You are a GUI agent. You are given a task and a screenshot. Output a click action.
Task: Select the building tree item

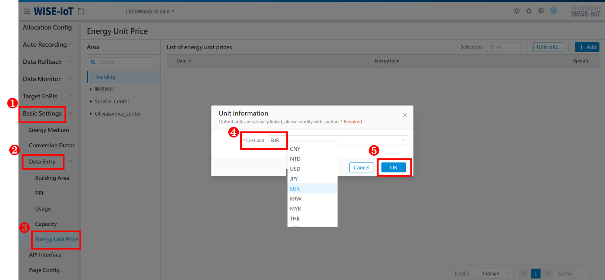pyautogui.click(x=124, y=77)
